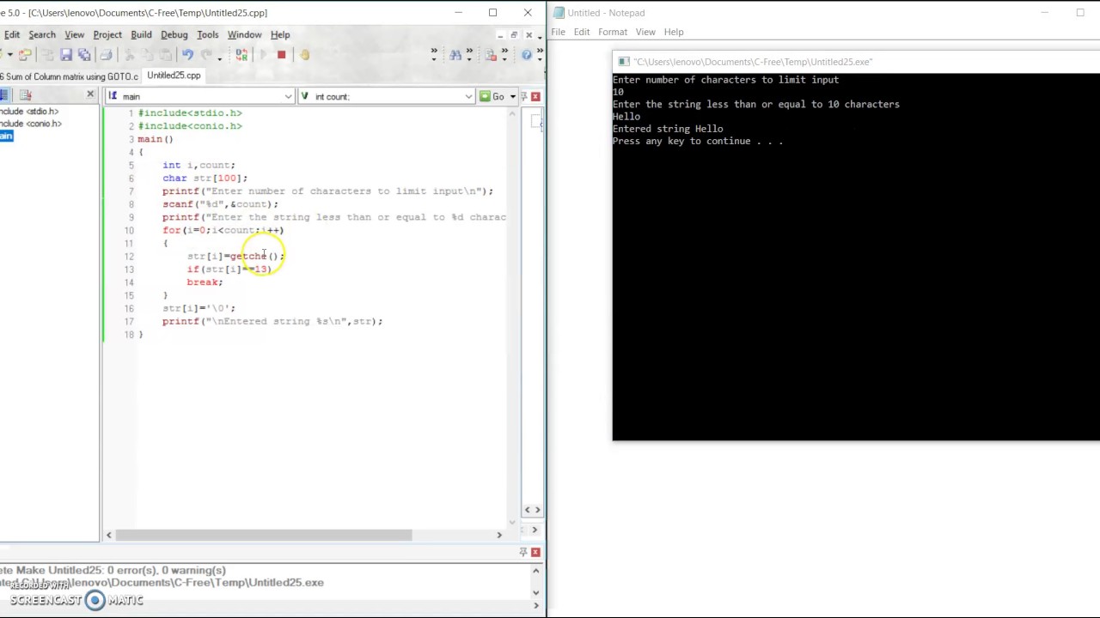The image size is (1100, 618).
Task: Click 'Press any key to continue' console text
Action: pyautogui.click(x=697, y=141)
